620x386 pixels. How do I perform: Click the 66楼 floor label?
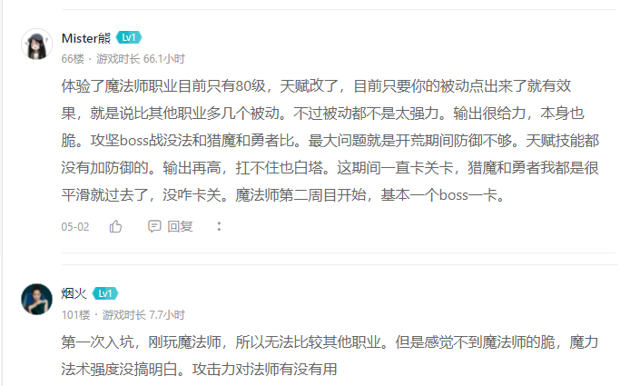(73, 59)
